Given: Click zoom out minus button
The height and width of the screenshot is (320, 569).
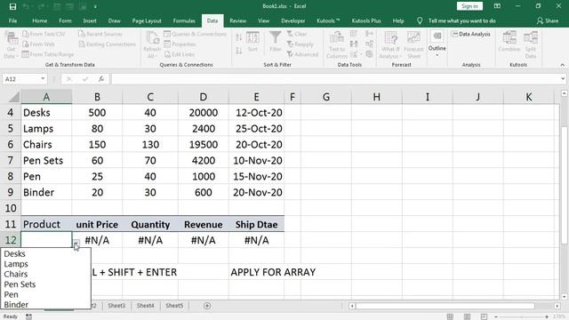Looking at the screenshot, I should [x=496, y=316].
